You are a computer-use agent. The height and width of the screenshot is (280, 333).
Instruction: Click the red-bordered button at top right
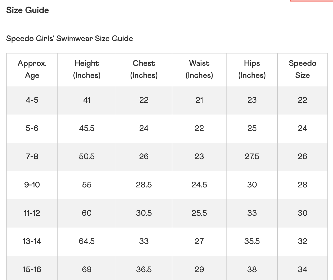pos(311,1)
